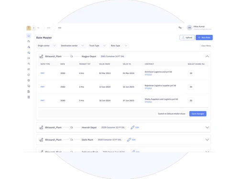
Task: Expand the sidebar with the double-arrow button
Action: (33, 28)
